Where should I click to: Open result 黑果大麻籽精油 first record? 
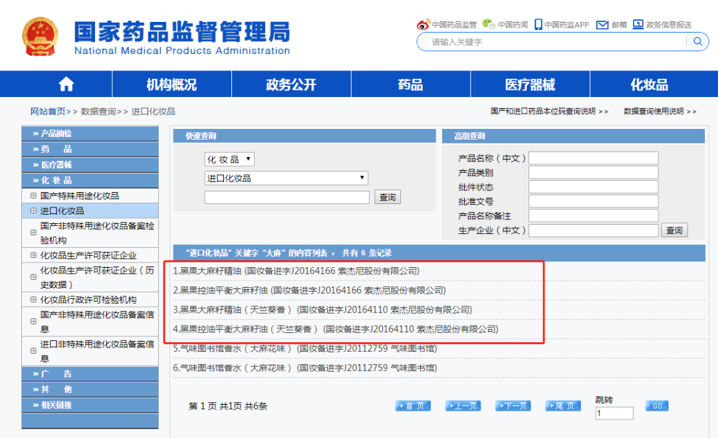[296, 271]
